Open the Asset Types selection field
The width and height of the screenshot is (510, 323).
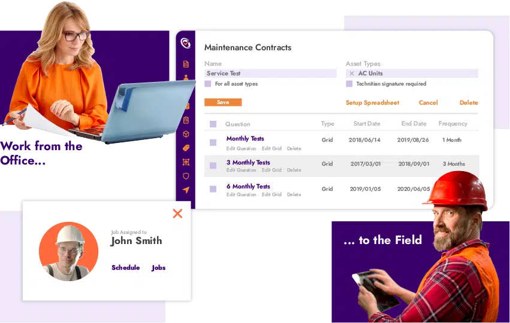pos(412,74)
